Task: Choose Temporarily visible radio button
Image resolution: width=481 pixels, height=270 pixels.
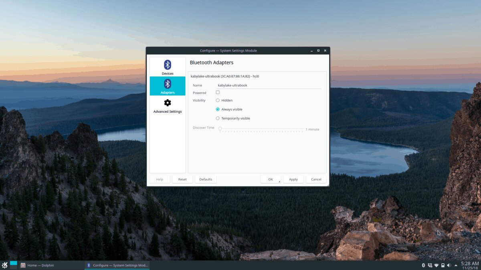Action: tap(218, 118)
